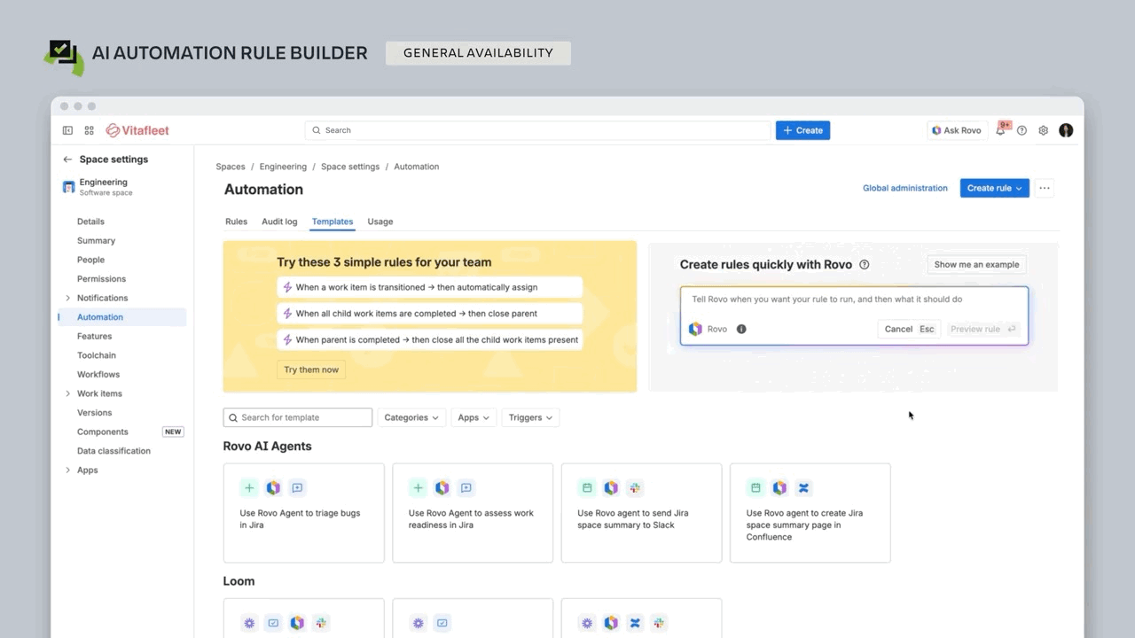Screen dimensions: 1135x638
Task: Click the calendar icon on Slack summary card
Action: [587, 487]
